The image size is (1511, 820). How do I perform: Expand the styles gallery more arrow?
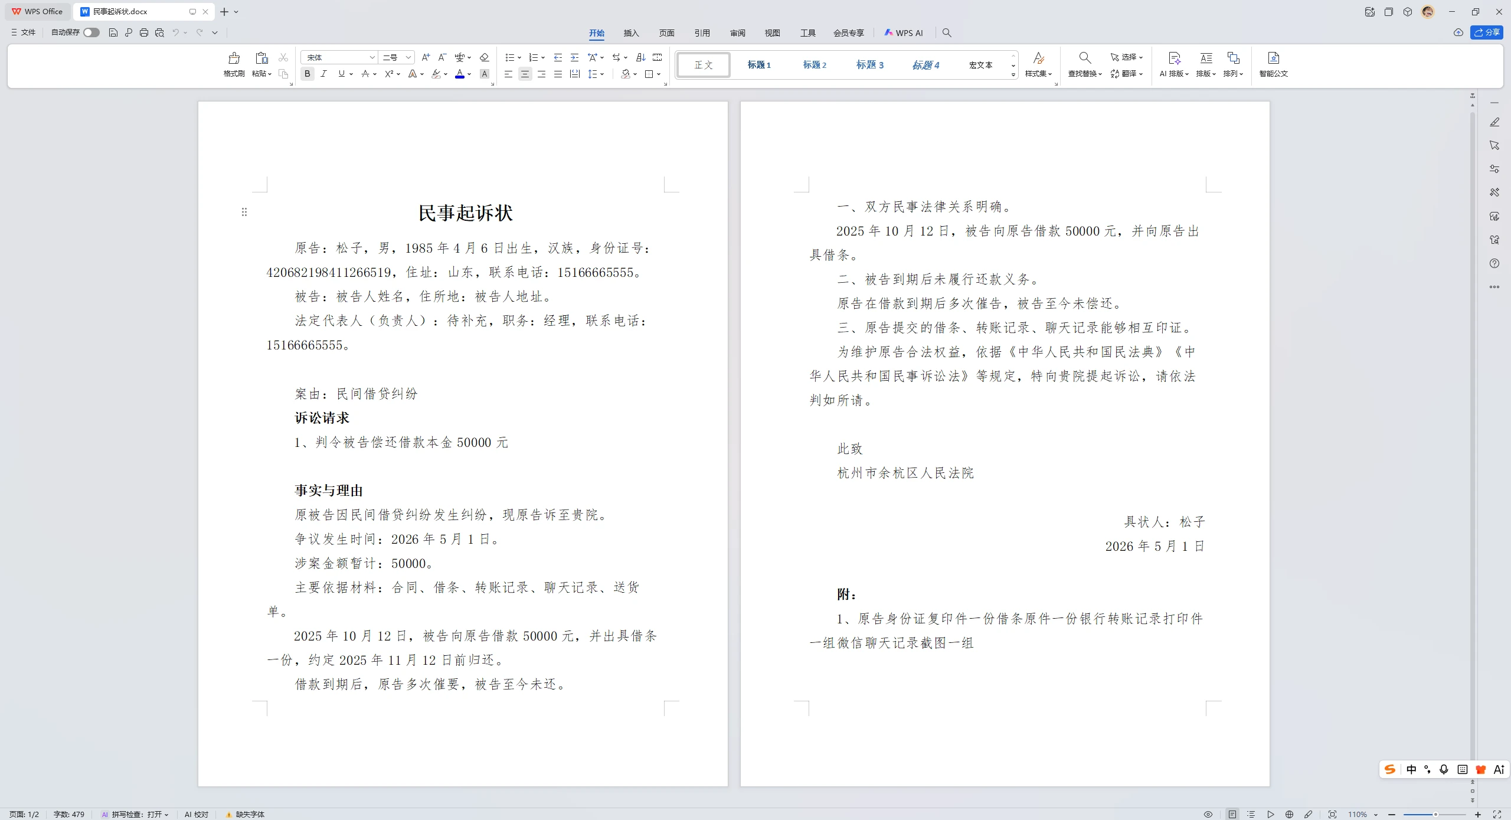point(1013,75)
